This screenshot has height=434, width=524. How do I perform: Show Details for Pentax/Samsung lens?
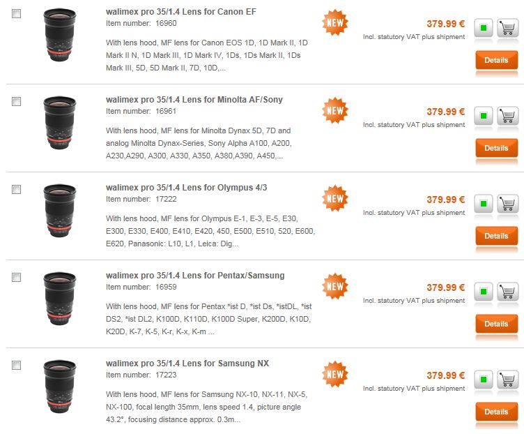pos(497,324)
